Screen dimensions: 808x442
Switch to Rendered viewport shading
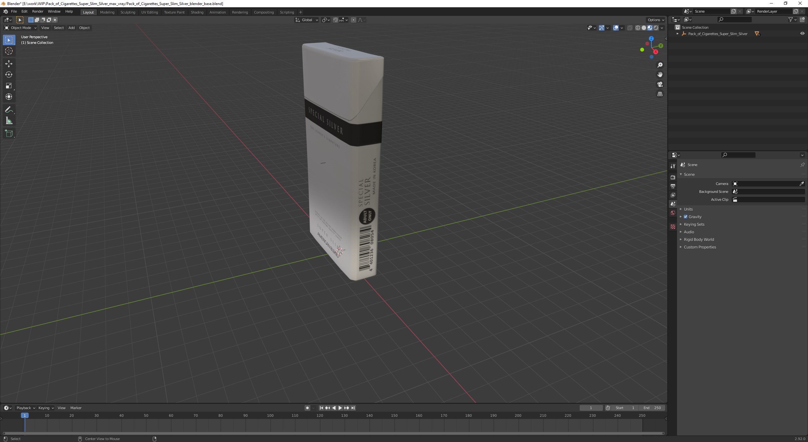click(x=656, y=28)
